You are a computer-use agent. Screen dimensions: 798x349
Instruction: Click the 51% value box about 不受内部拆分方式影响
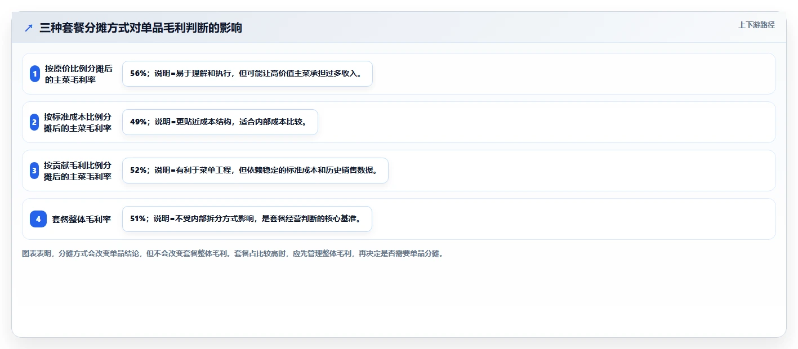[x=247, y=219]
